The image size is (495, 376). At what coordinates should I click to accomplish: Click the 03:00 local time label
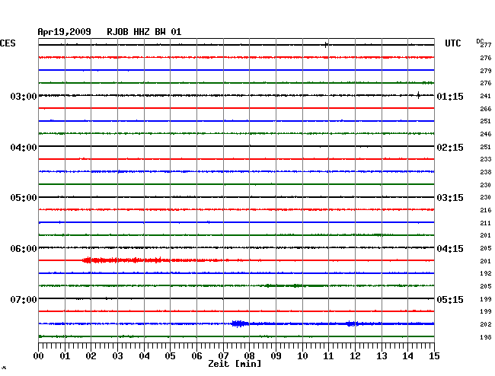point(24,96)
